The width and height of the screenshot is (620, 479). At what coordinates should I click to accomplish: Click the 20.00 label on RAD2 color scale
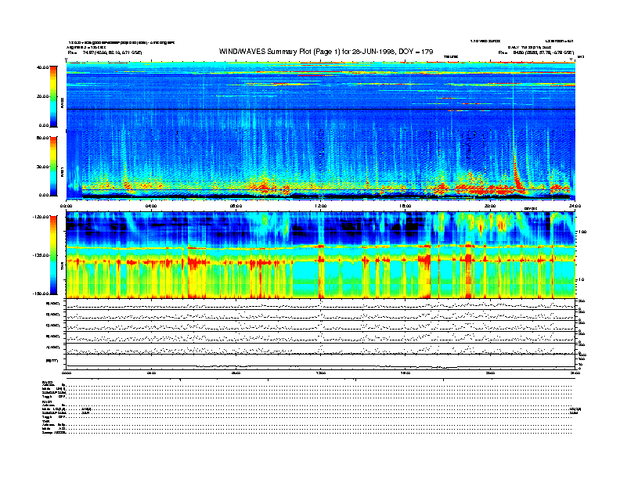tap(42, 96)
